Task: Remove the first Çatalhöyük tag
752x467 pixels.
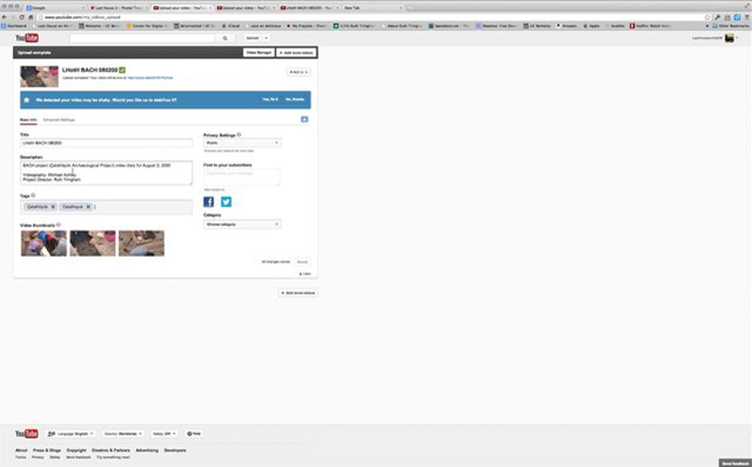Action: pyautogui.click(x=53, y=207)
